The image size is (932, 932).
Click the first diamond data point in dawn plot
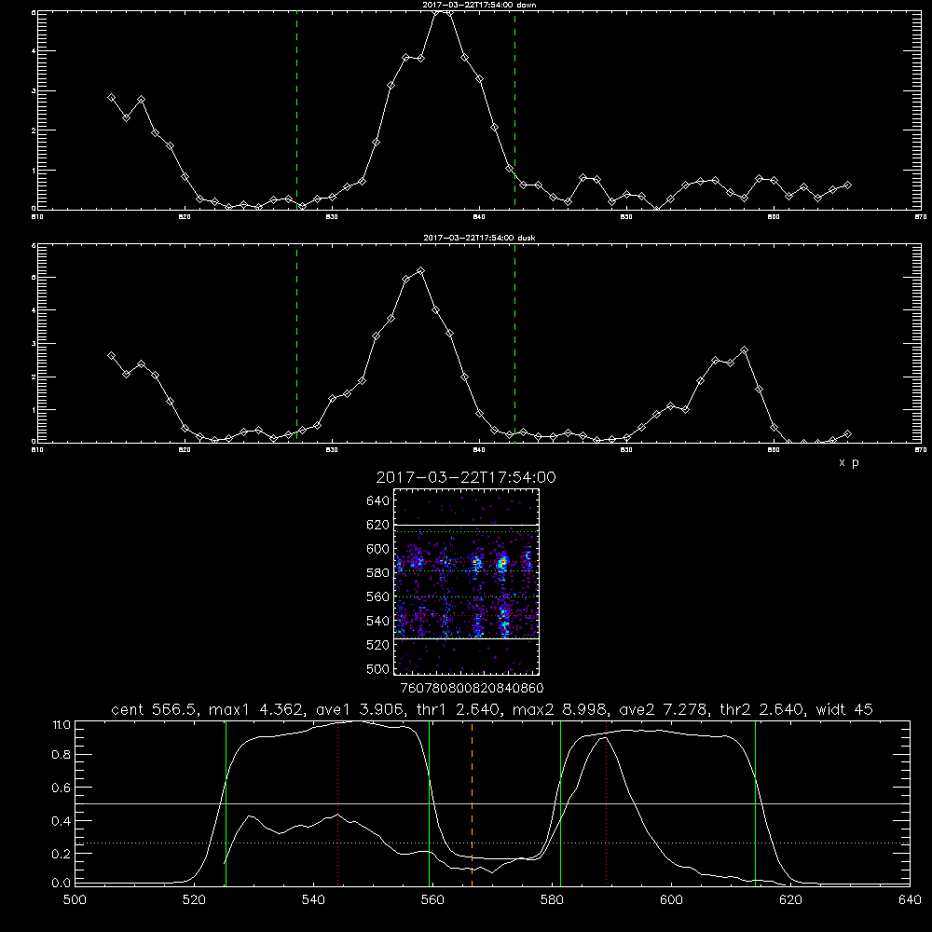coord(111,98)
